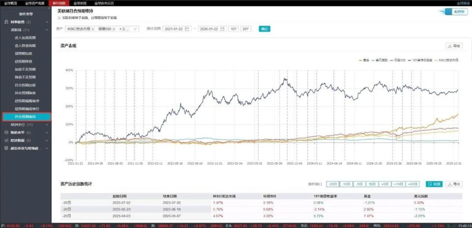Select 超预期偏鹰维持 event type

click(27, 101)
